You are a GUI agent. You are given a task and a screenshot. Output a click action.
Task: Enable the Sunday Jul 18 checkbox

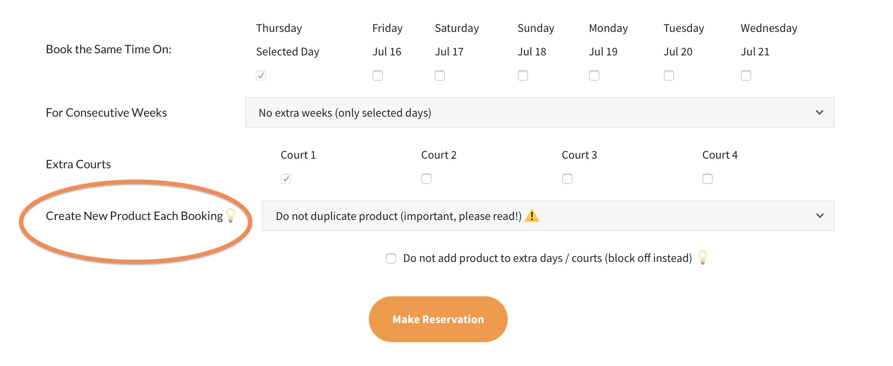pos(523,76)
